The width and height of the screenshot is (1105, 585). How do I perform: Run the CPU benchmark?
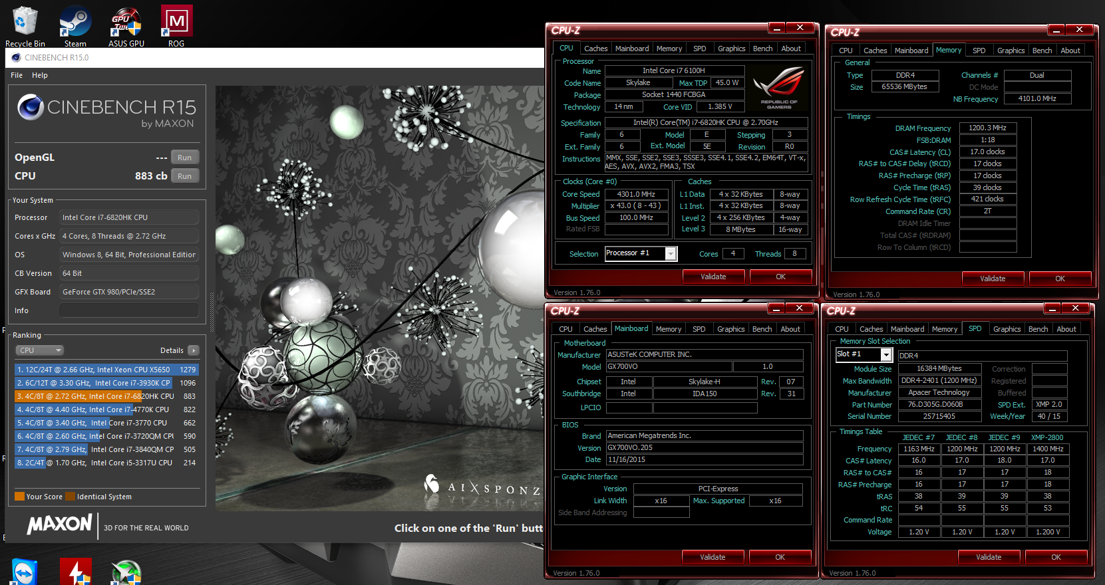coord(185,176)
